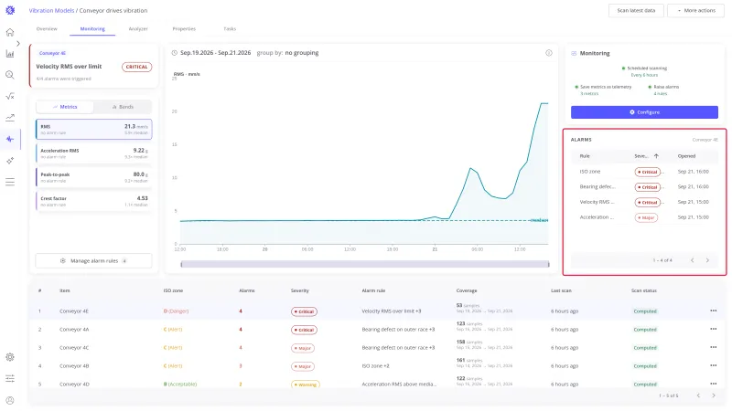Switch to the Overview tab

47,29
